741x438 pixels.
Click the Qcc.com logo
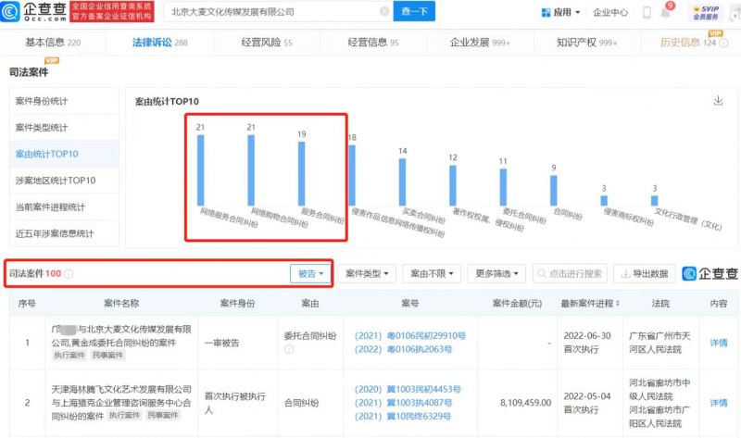click(x=34, y=11)
